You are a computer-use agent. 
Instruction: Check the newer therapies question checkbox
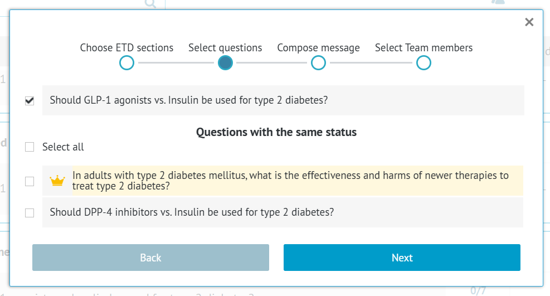click(x=30, y=181)
